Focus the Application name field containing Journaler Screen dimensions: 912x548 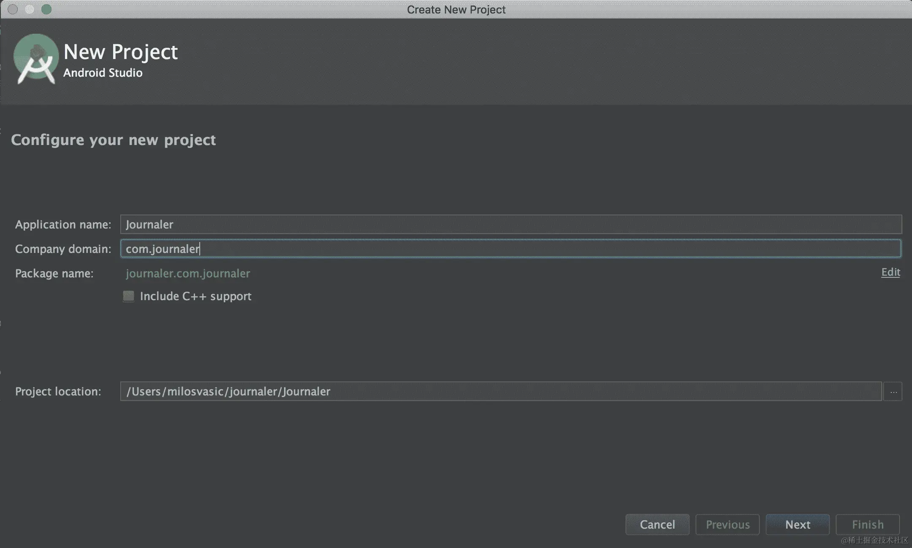click(x=511, y=224)
